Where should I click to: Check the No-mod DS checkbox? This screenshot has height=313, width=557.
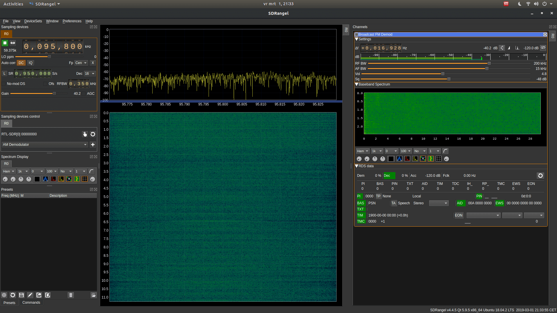coord(4,84)
